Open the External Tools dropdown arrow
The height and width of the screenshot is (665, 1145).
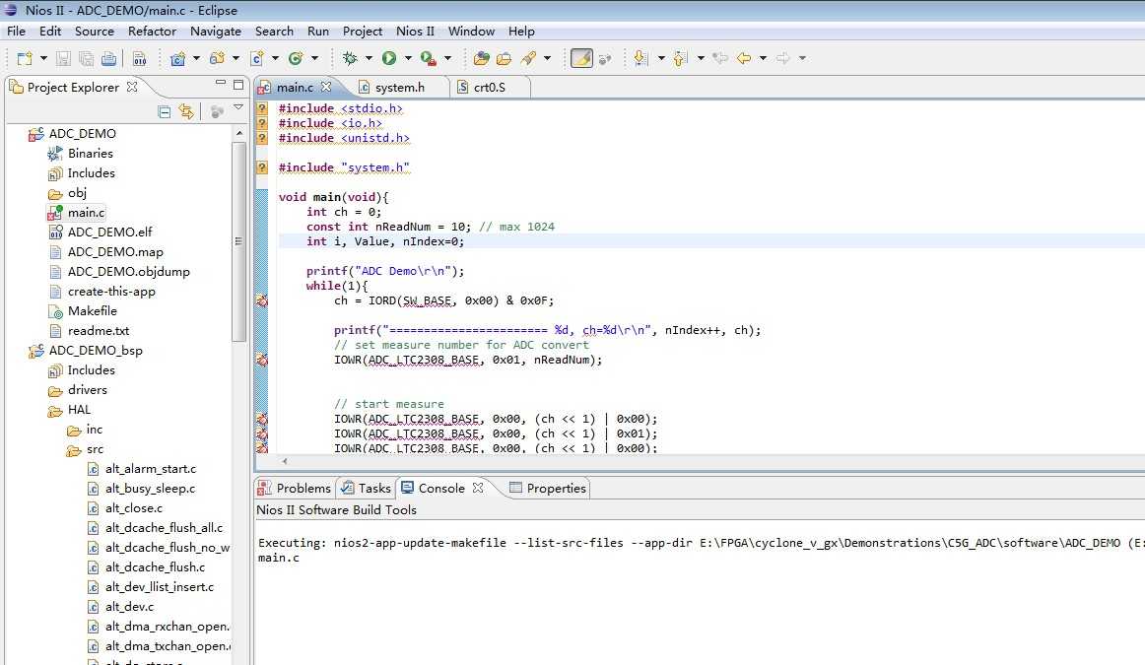click(x=447, y=58)
